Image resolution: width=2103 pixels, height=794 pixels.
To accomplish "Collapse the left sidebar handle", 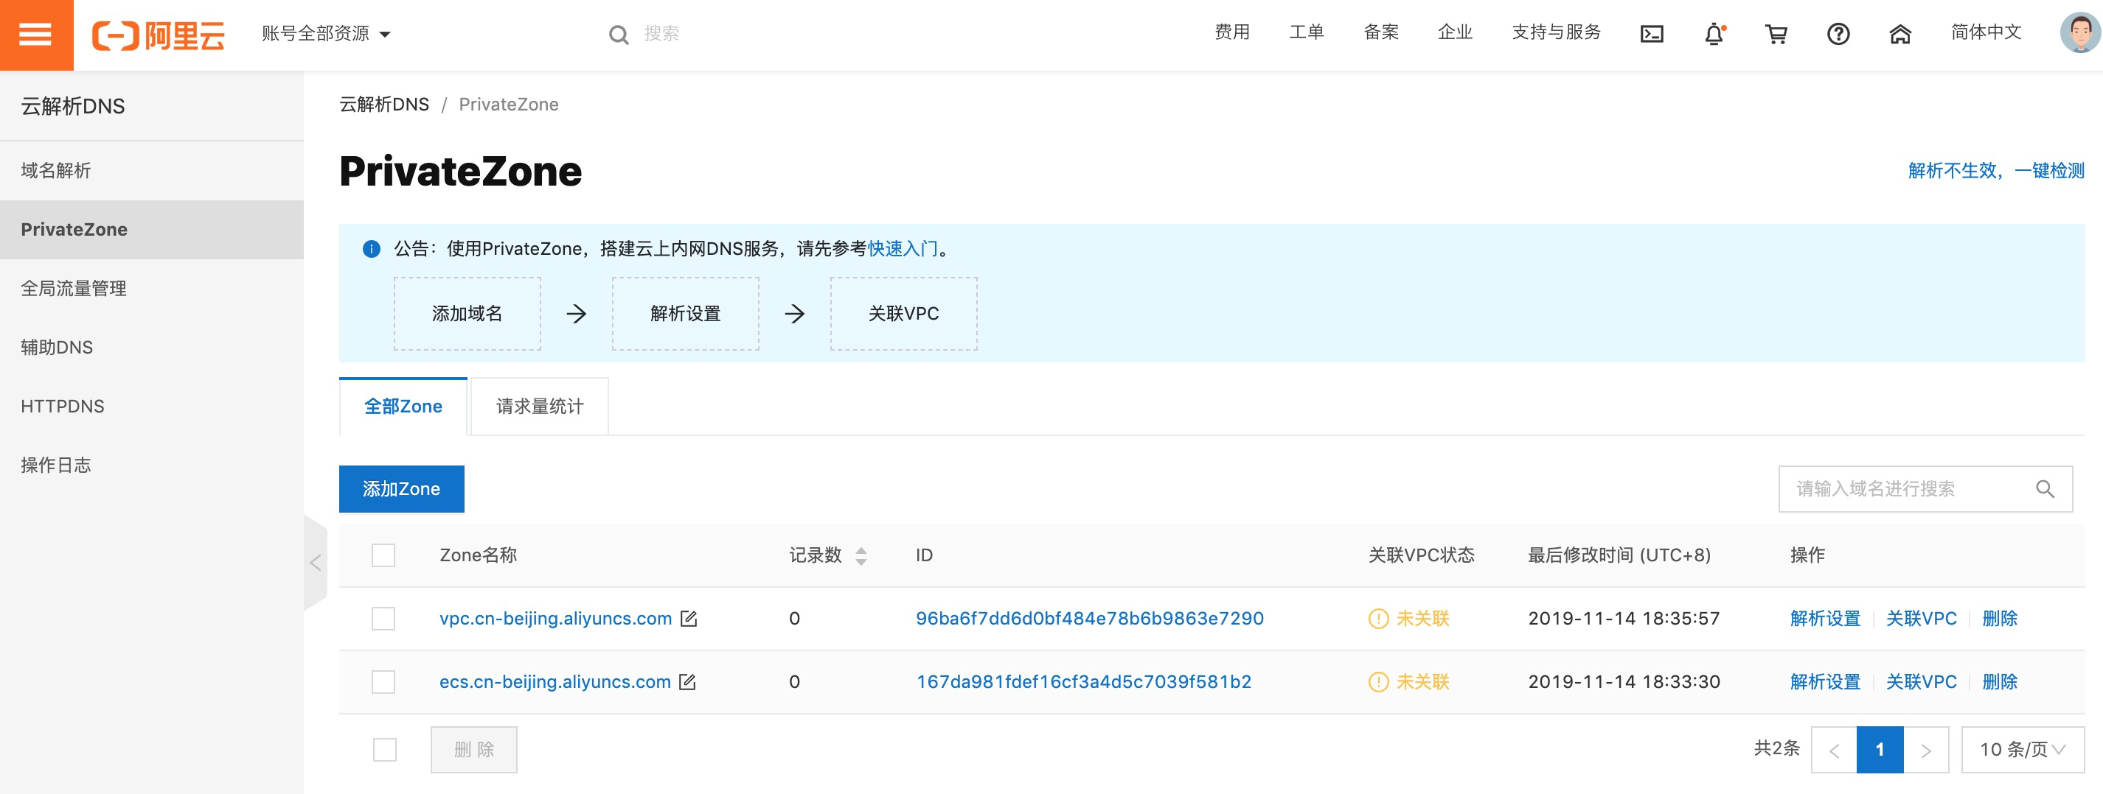I will (x=315, y=563).
